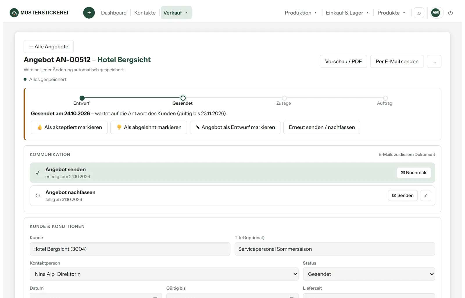Open the AM user avatar
This screenshot has width=465, height=298.
coord(435,13)
